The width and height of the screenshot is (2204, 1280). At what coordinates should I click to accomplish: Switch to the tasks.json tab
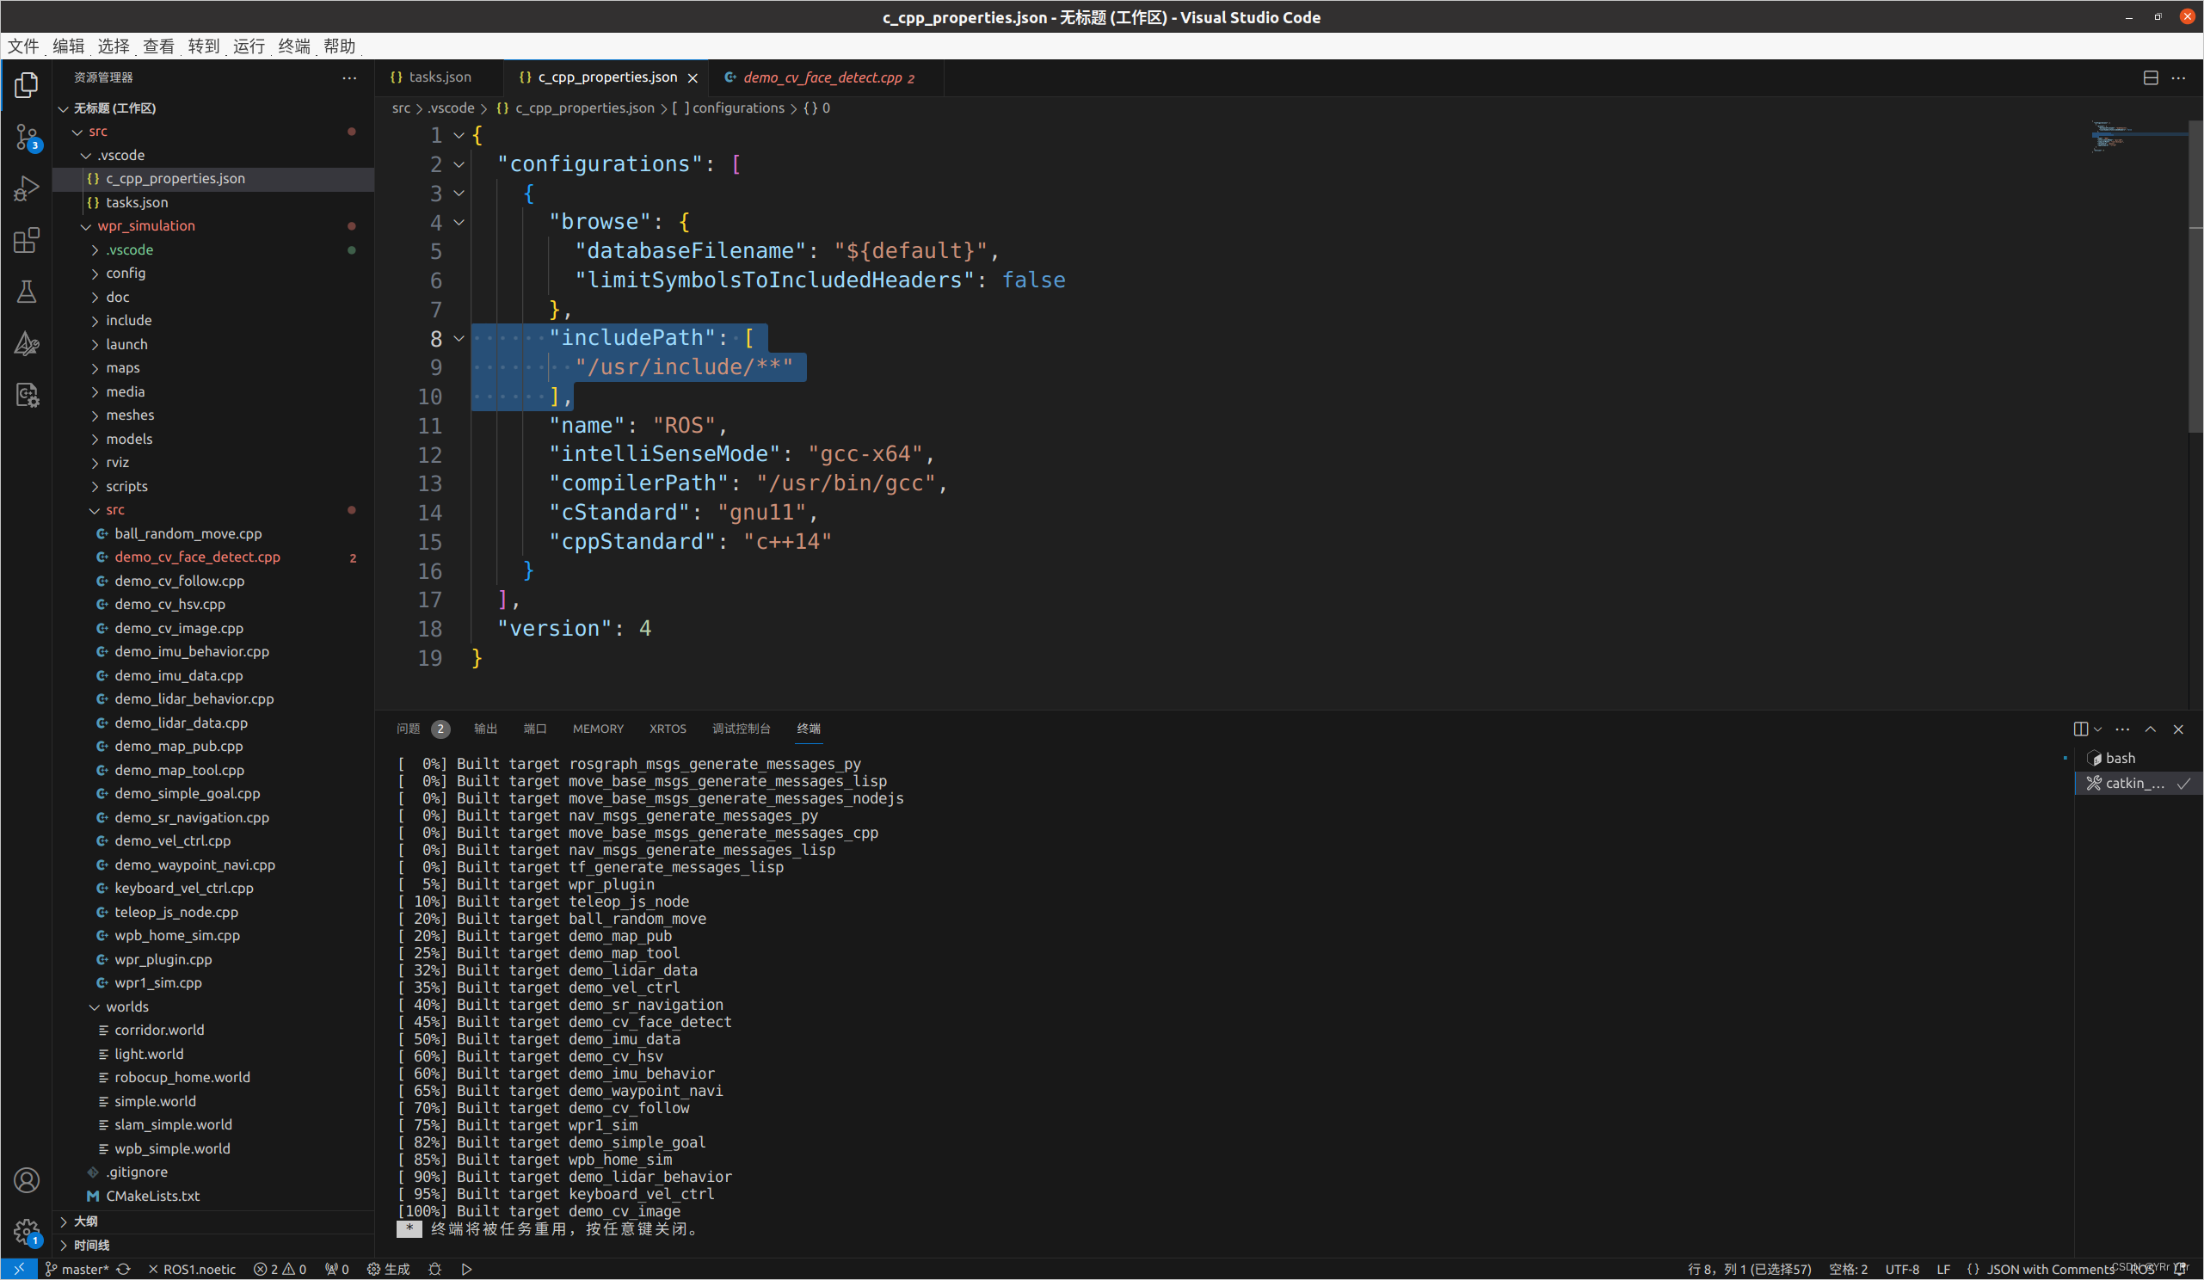pos(440,77)
